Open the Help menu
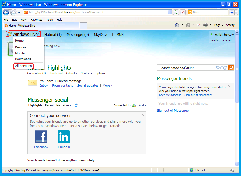The width and height of the screenshot is (241, 176). coord(60,20)
